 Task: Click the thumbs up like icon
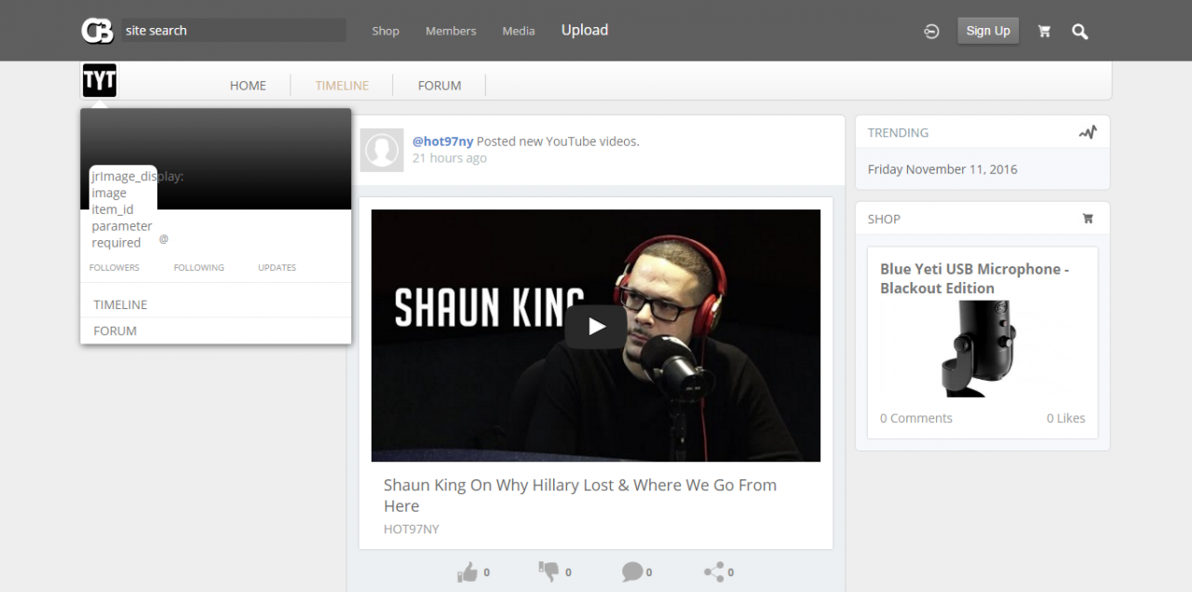[x=467, y=572]
